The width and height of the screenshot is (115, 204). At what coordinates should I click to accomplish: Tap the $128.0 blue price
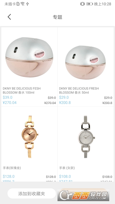pos(9,176)
